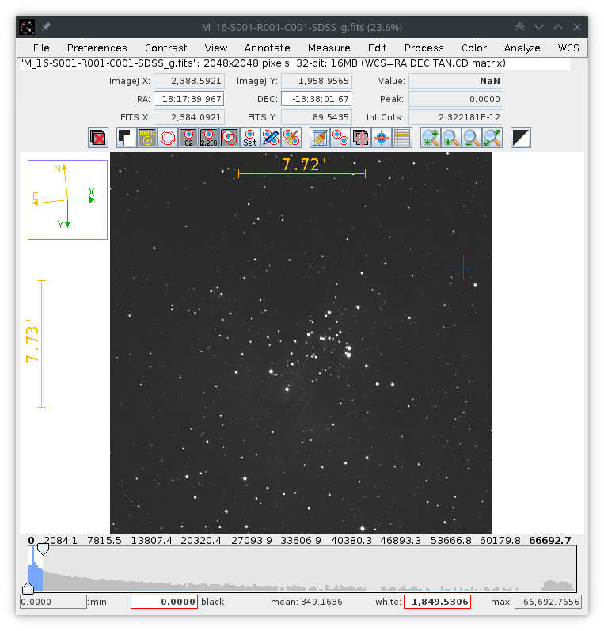Click the fast zoom in magnifier icon
The height and width of the screenshot is (631, 604).
click(431, 138)
